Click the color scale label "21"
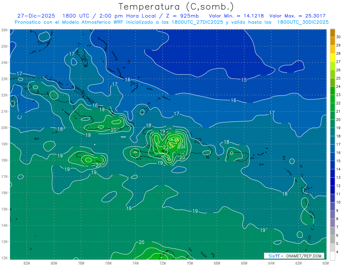The height and width of the screenshot is (267, 346). (x=339, y=111)
